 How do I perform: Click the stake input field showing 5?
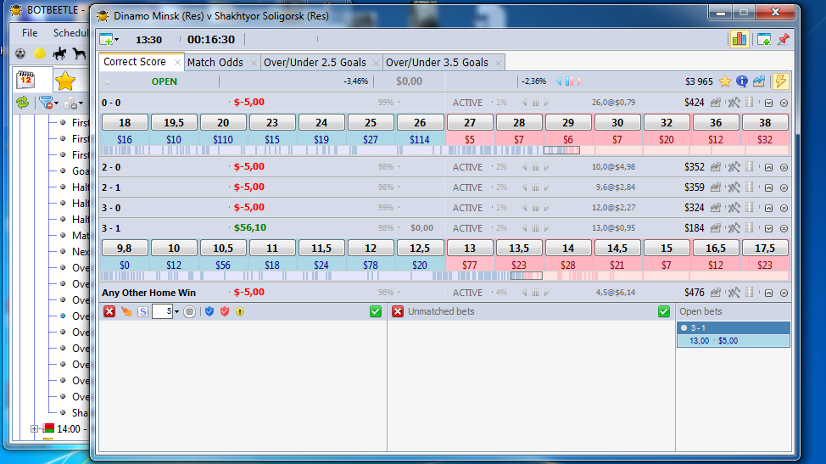click(x=162, y=312)
